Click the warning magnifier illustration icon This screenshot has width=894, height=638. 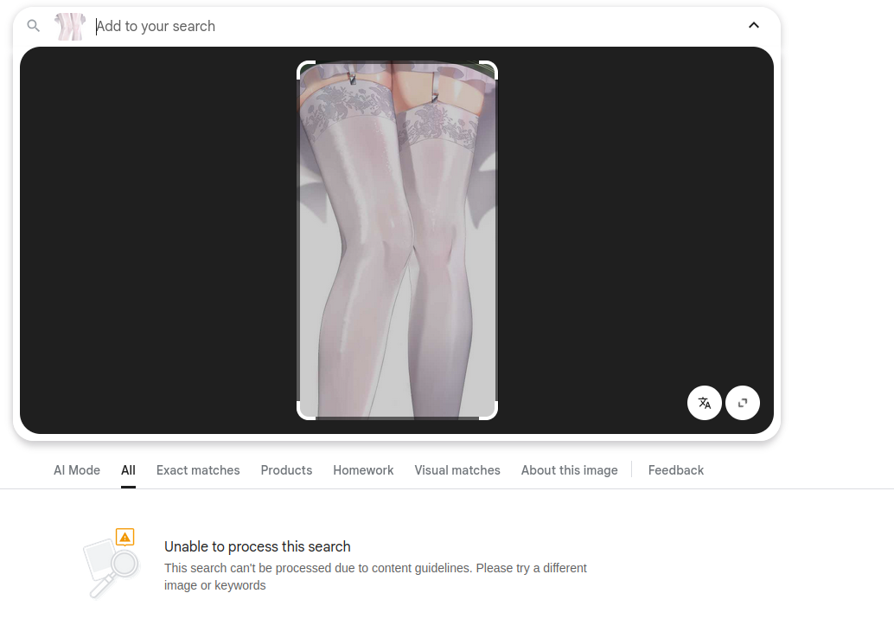pyautogui.click(x=112, y=563)
